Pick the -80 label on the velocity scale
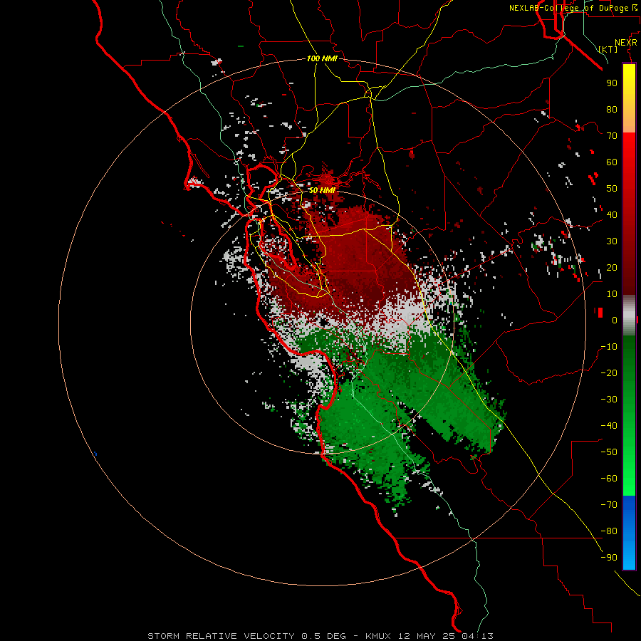 click(609, 531)
